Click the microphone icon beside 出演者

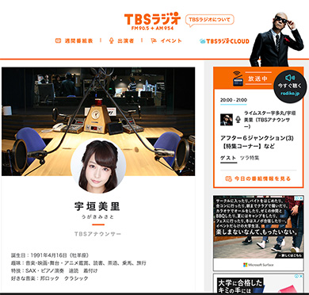(x=111, y=40)
